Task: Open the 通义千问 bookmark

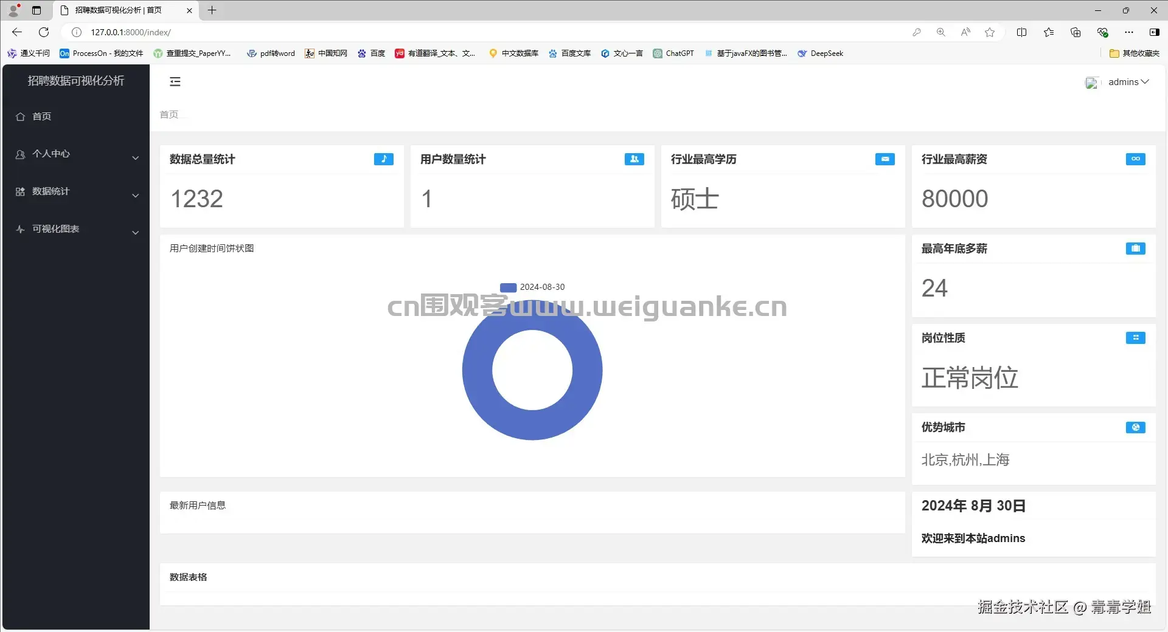Action: [29, 53]
